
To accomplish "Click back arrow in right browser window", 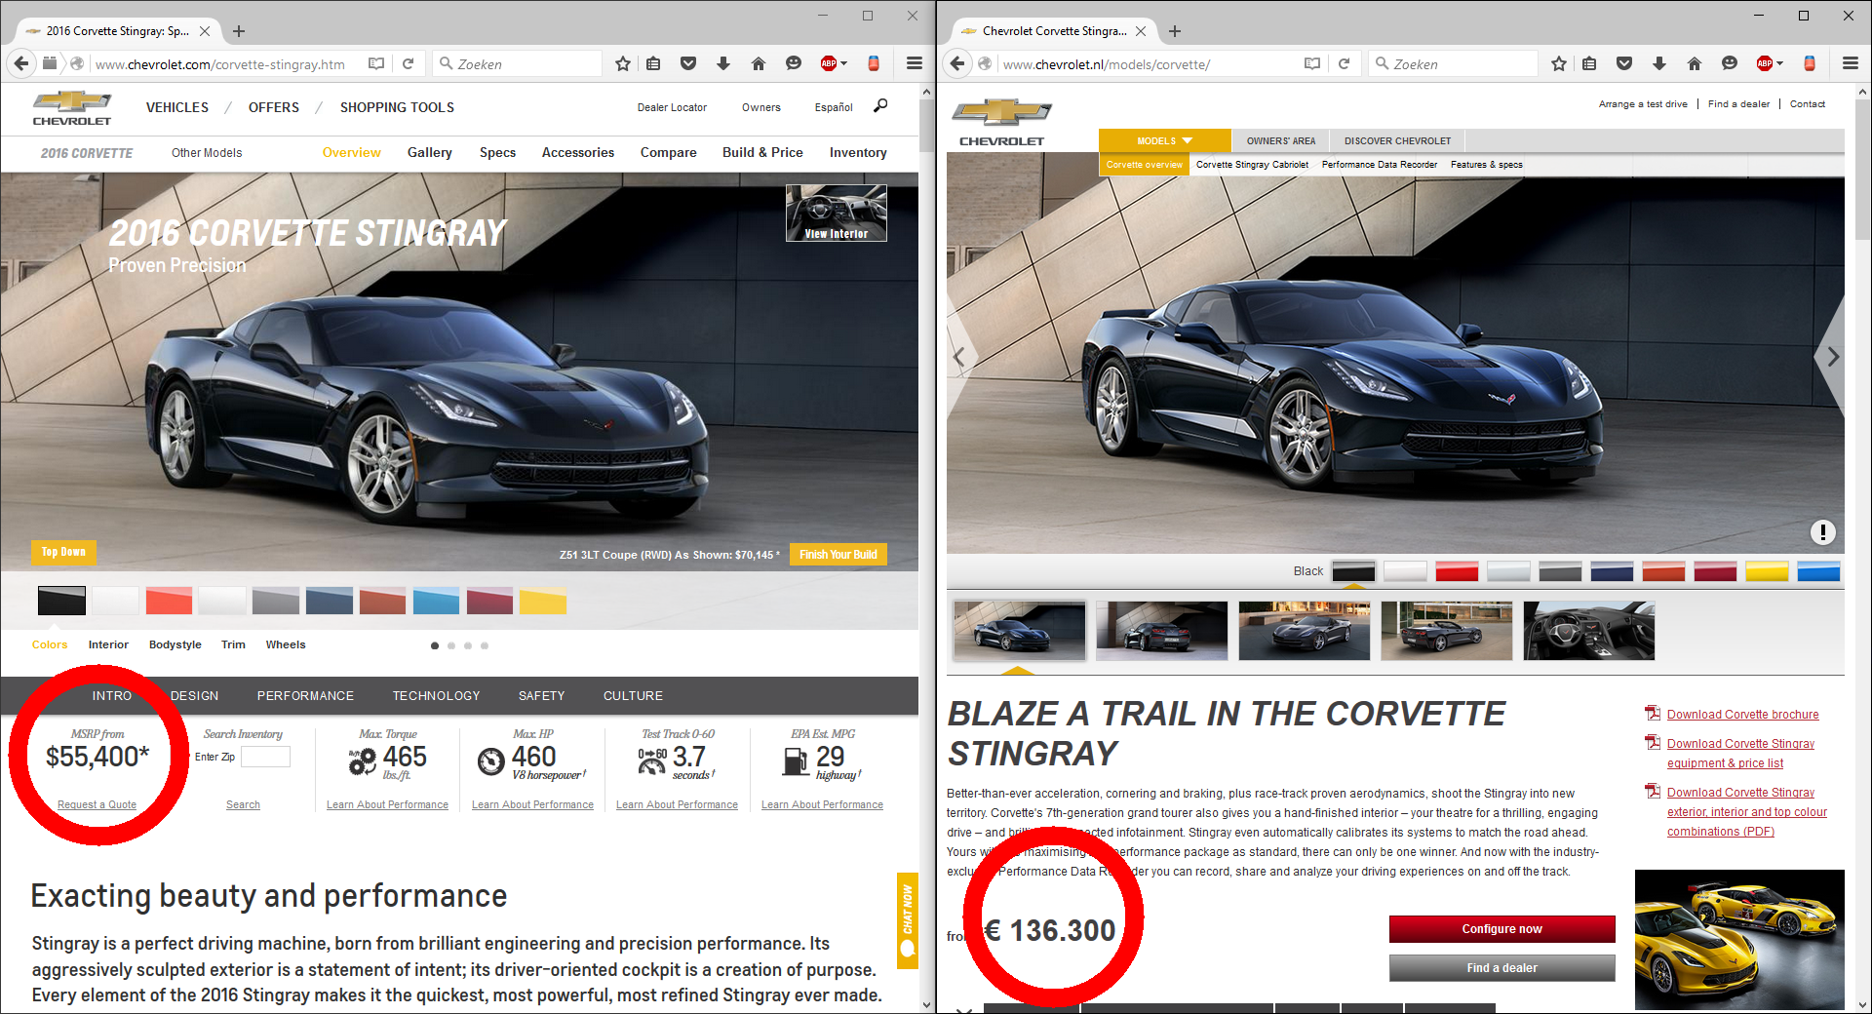I will [957, 63].
